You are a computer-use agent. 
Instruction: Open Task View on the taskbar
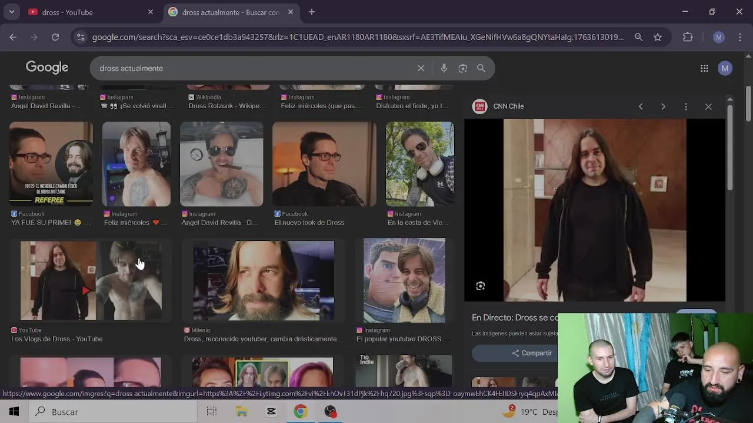click(212, 412)
